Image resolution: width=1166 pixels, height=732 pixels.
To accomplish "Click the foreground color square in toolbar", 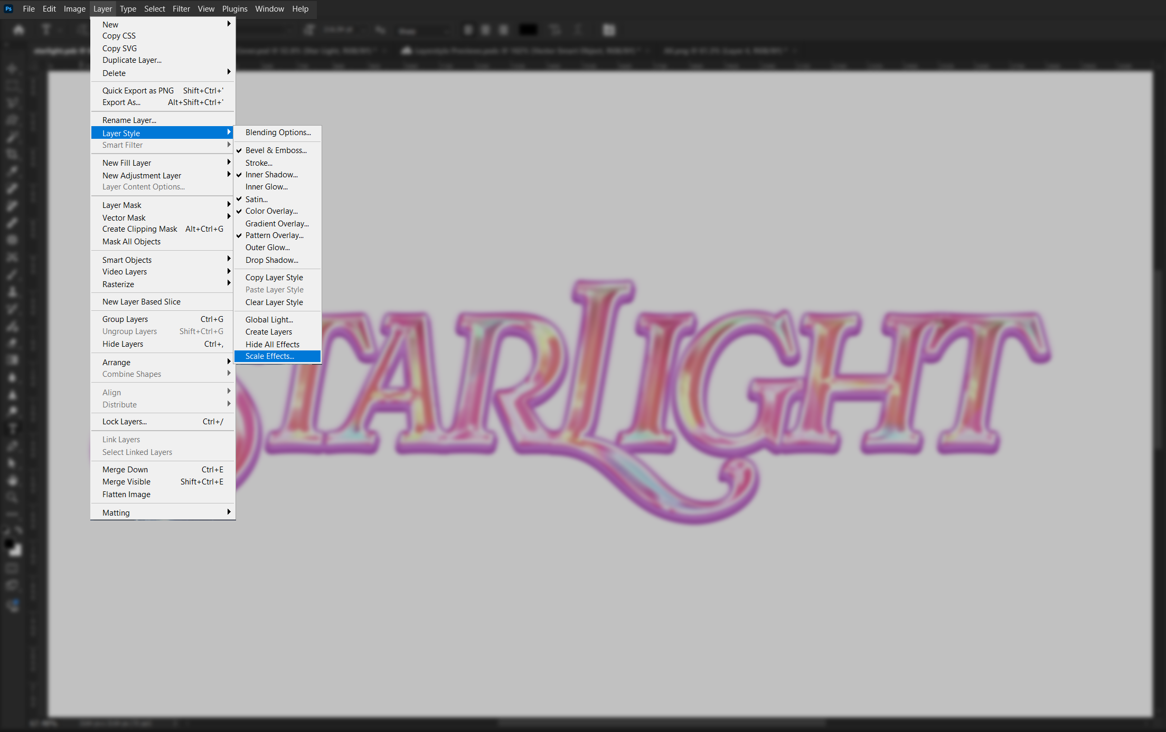I will [10, 544].
